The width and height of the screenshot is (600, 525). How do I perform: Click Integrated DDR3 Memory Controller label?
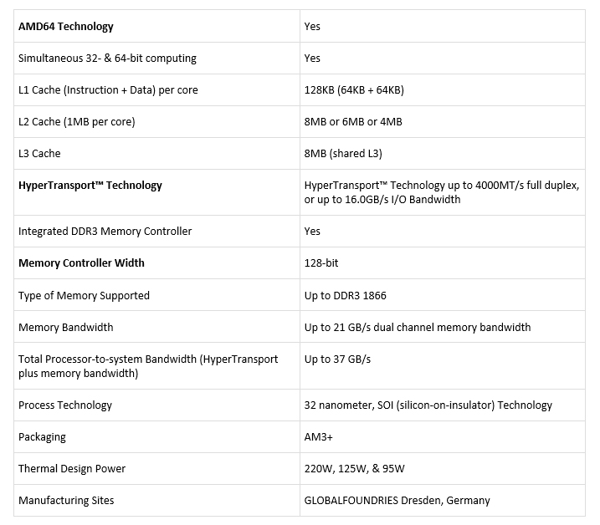pyautogui.click(x=105, y=231)
